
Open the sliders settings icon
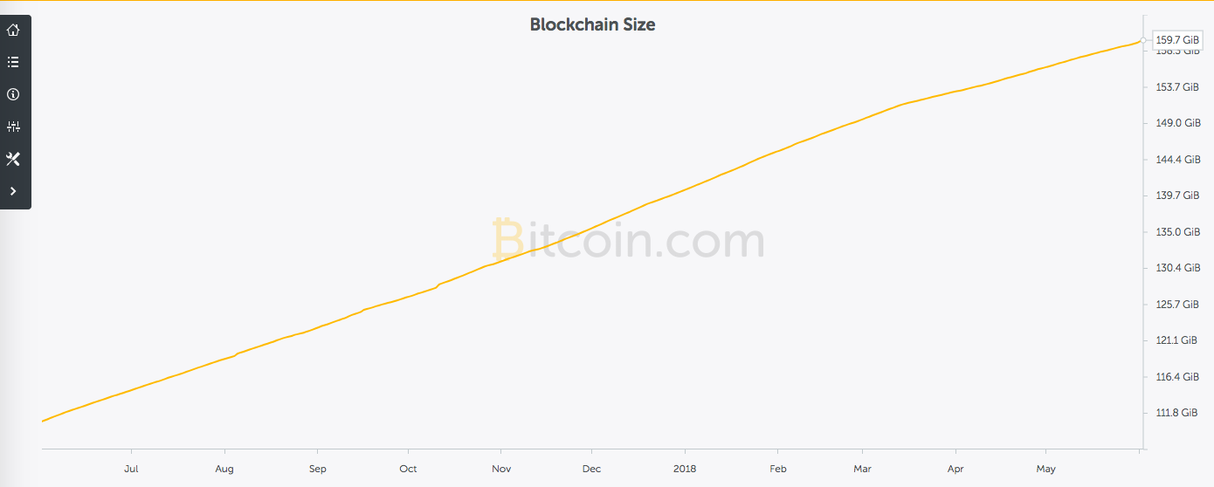(13, 127)
